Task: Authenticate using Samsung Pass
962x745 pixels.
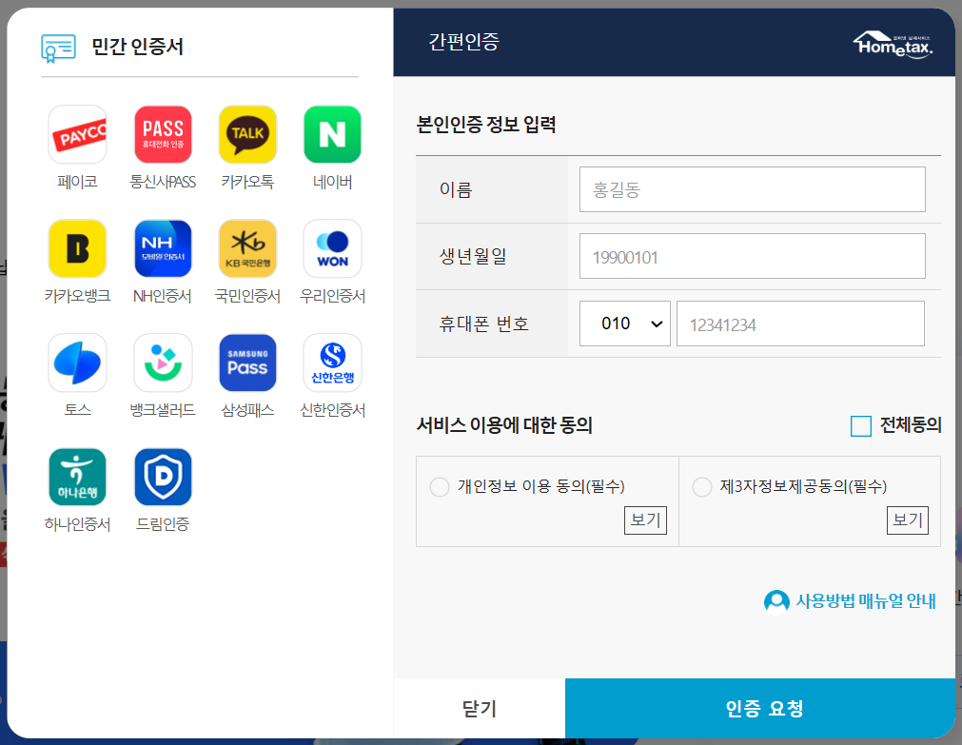Action: click(247, 363)
